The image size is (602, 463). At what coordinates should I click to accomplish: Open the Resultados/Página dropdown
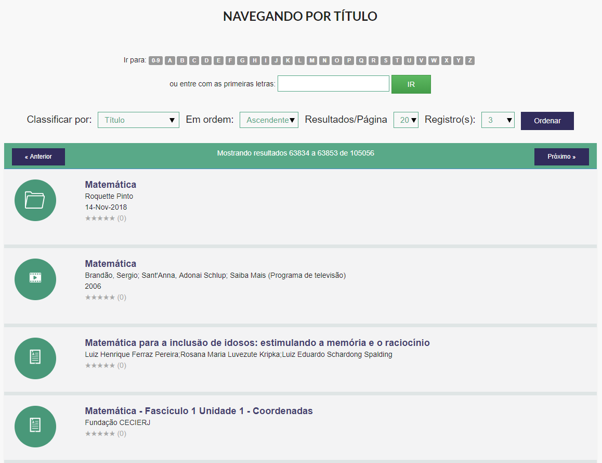[405, 120]
